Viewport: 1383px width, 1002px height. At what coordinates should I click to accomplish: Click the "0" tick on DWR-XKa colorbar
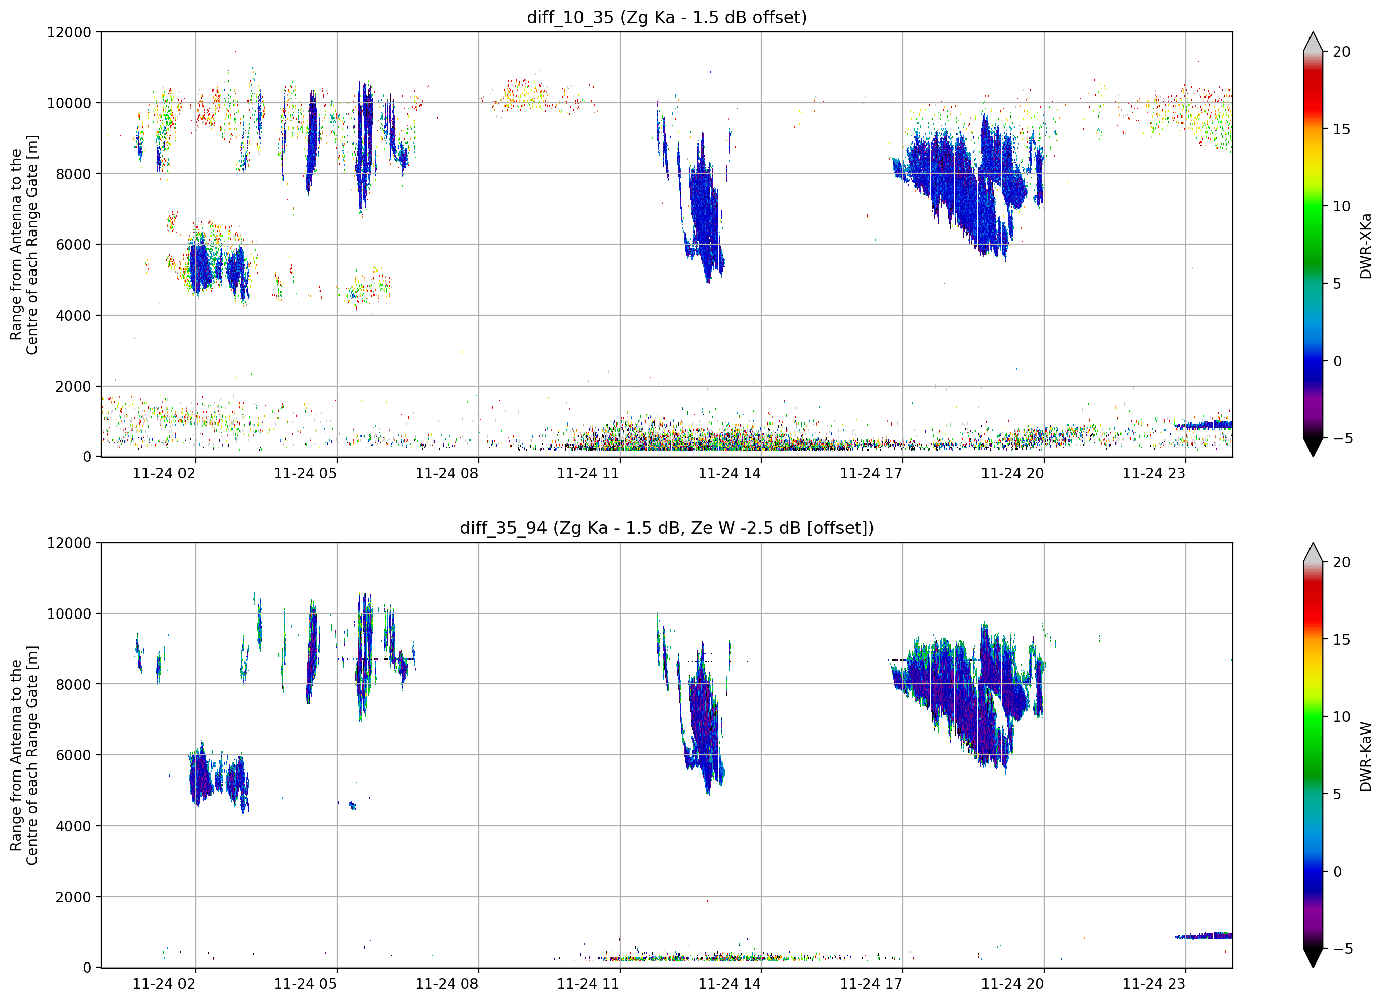pos(1337,361)
